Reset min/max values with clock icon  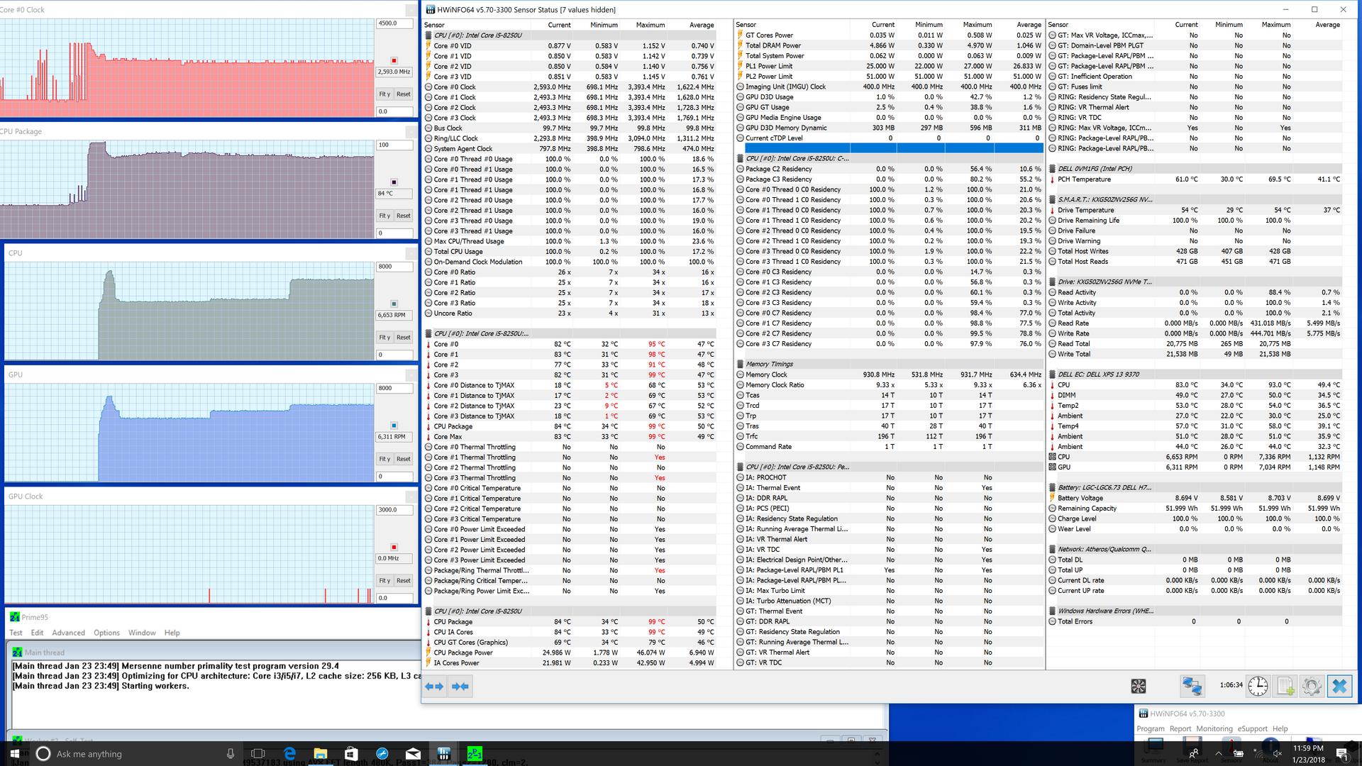pos(1258,686)
